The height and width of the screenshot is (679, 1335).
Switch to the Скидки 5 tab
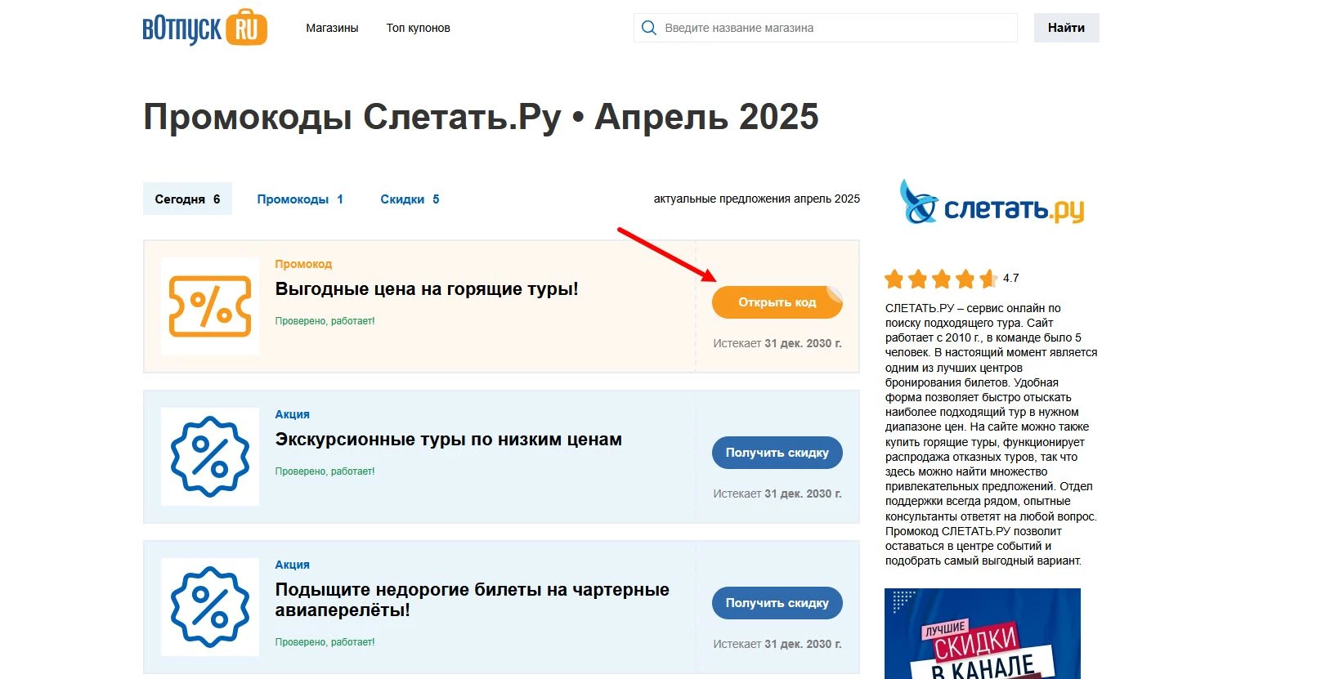tap(410, 199)
